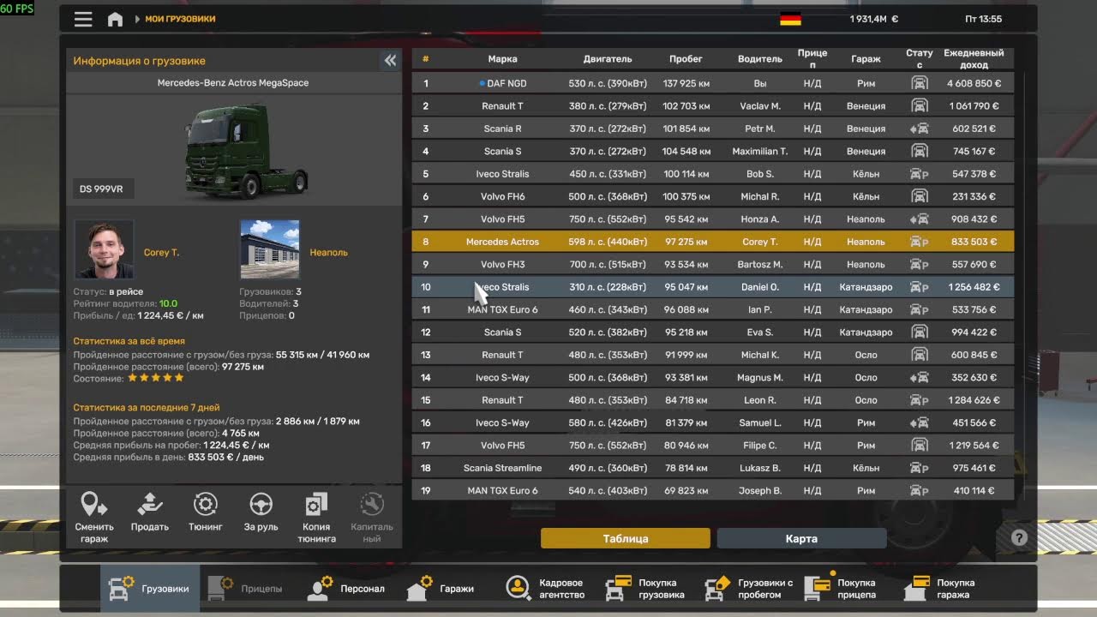The image size is (1097, 617).
Task: Select the DAF NGD truck name
Action: pos(507,84)
